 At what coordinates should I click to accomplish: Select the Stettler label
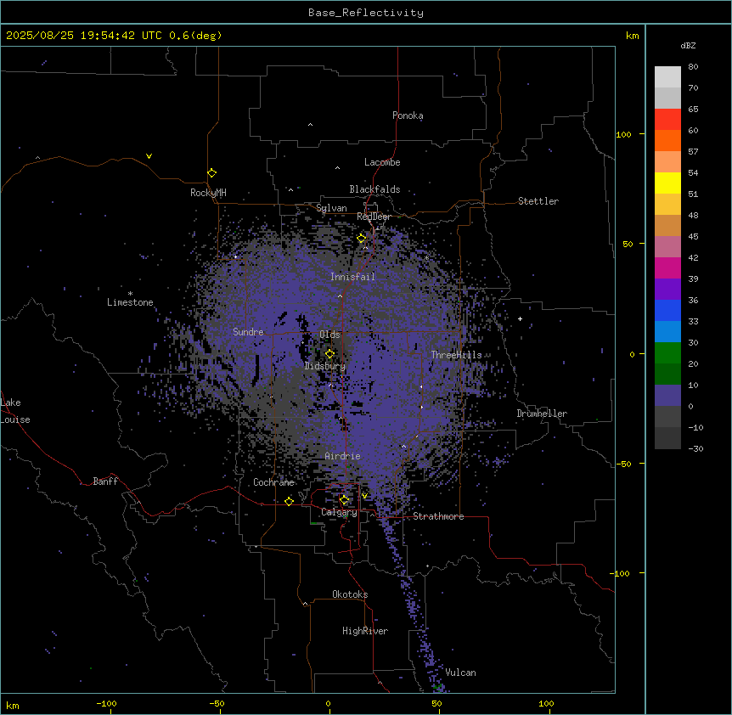[x=538, y=201]
